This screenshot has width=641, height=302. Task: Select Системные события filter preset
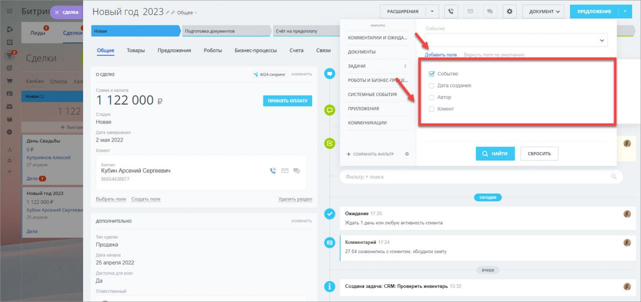click(x=373, y=94)
